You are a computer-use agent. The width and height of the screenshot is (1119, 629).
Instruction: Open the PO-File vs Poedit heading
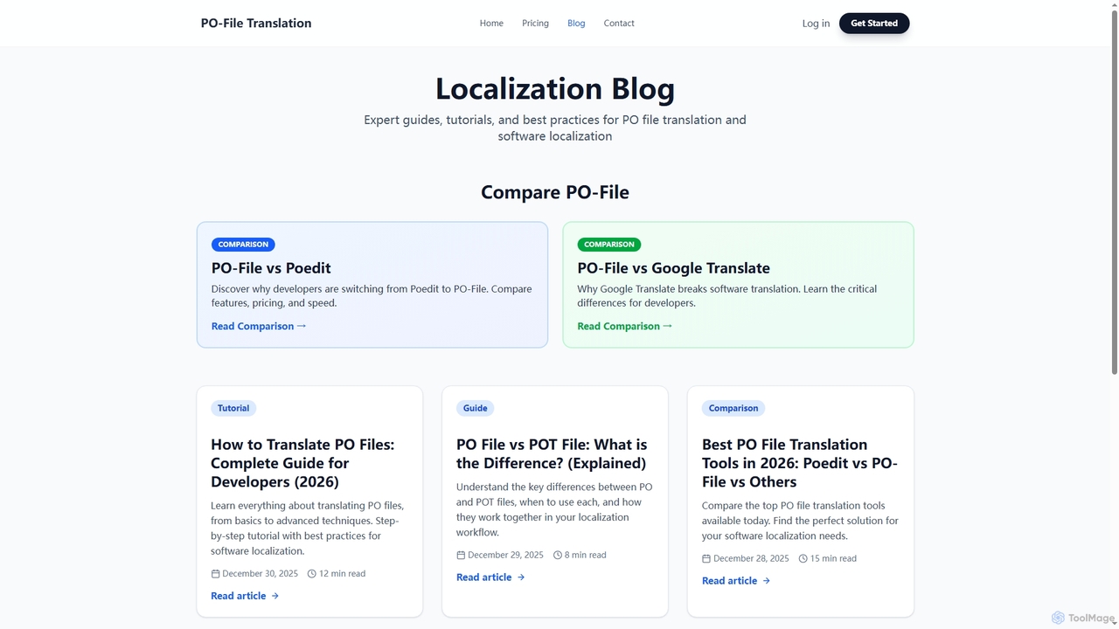[x=271, y=268]
